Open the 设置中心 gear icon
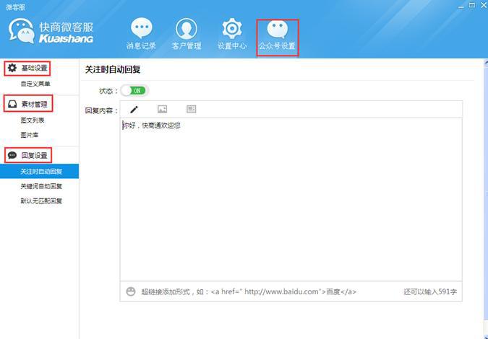 pyautogui.click(x=232, y=30)
